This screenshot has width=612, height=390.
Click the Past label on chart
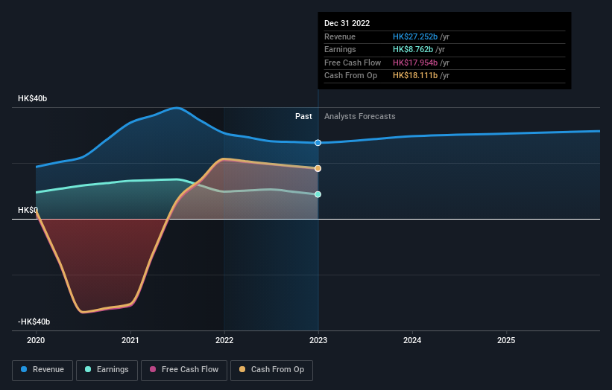[x=303, y=117]
